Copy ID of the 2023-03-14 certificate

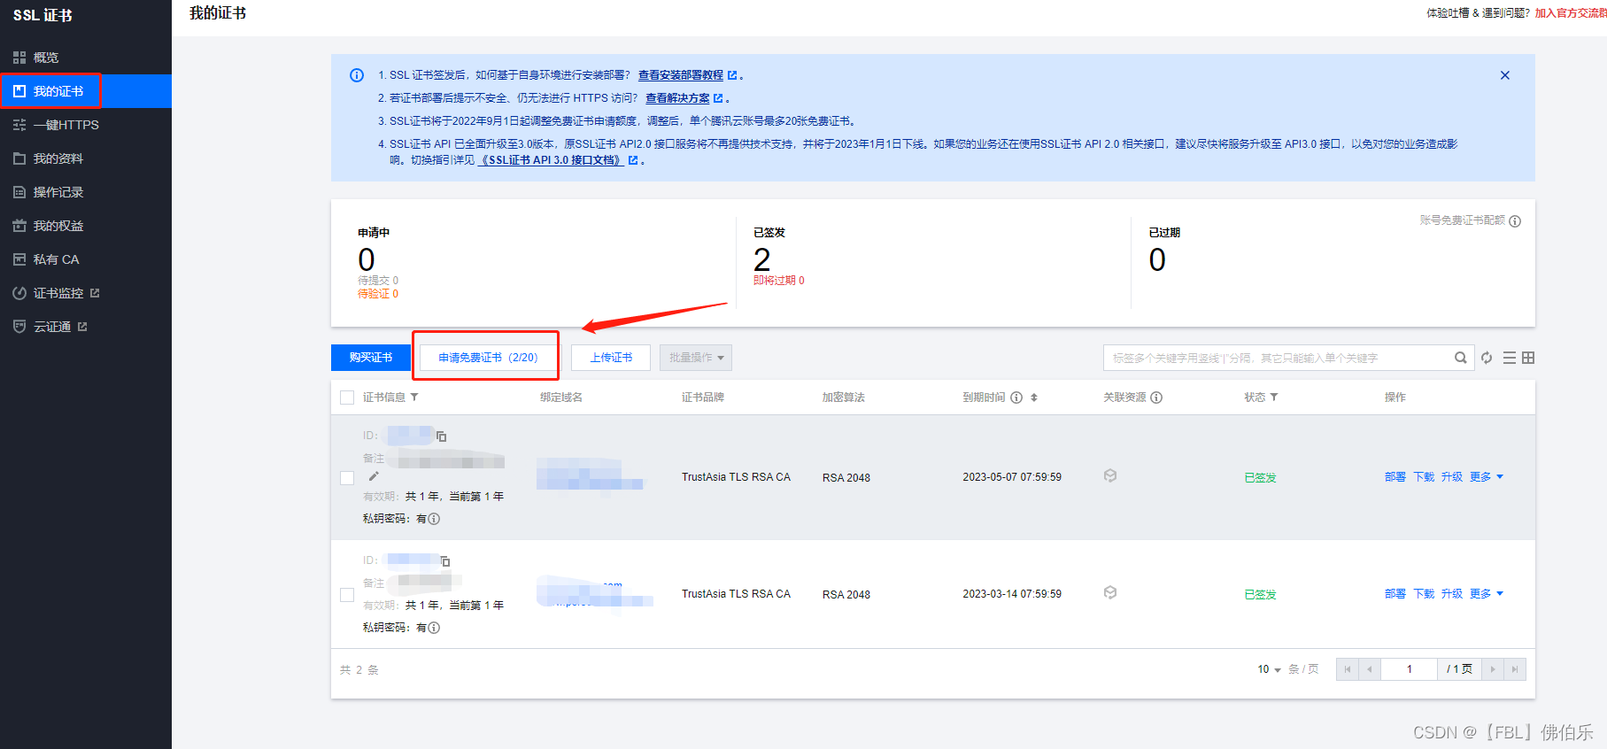445,561
